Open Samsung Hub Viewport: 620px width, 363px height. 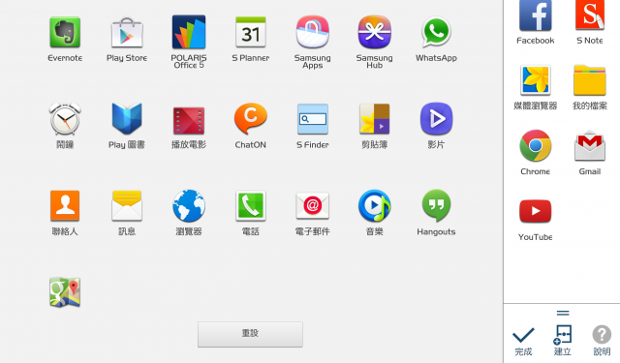tap(375, 32)
